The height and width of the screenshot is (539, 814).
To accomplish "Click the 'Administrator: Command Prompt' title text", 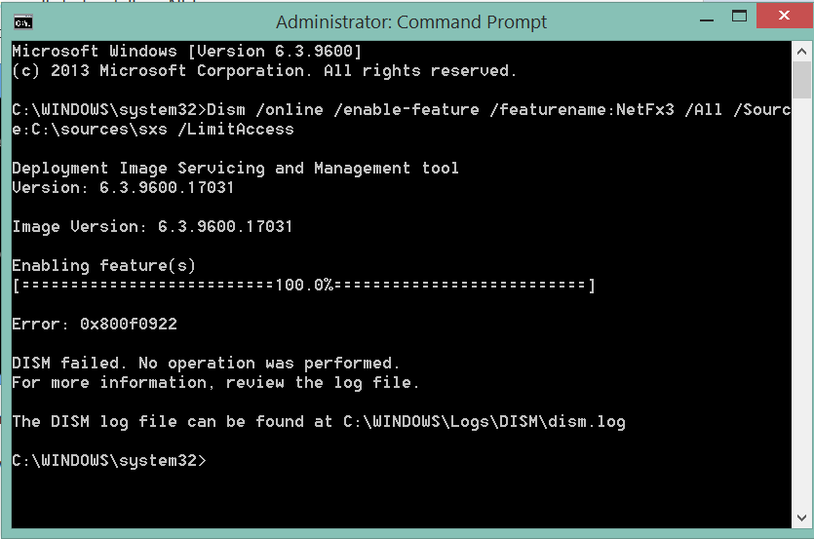I will [410, 21].
